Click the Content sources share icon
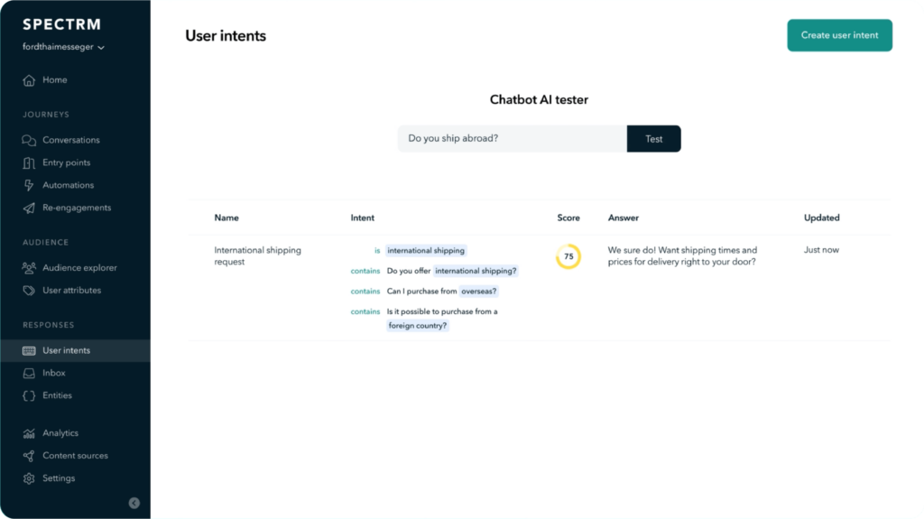The width and height of the screenshot is (924, 519). tap(29, 456)
